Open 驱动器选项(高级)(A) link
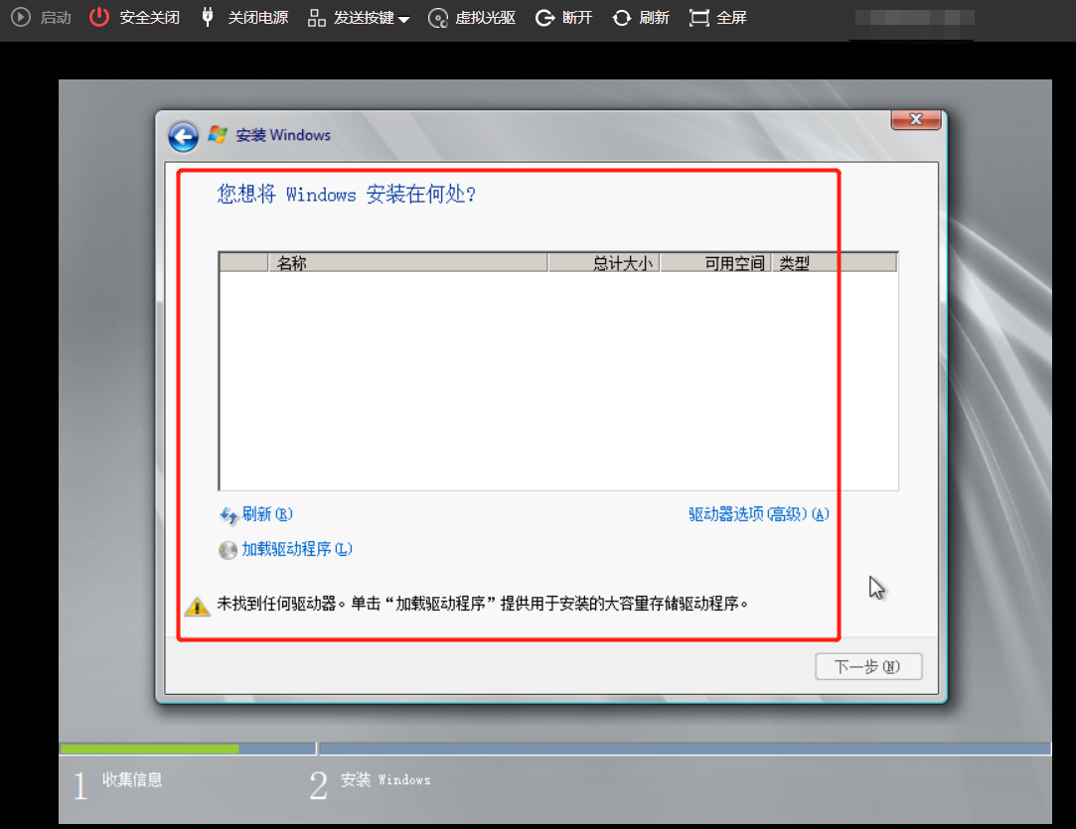The height and width of the screenshot is (829, 1076). click(x=759, y=513)
